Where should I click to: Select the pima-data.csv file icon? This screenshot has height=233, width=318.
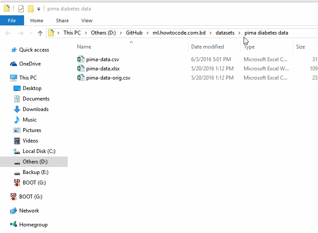(80, 59)
